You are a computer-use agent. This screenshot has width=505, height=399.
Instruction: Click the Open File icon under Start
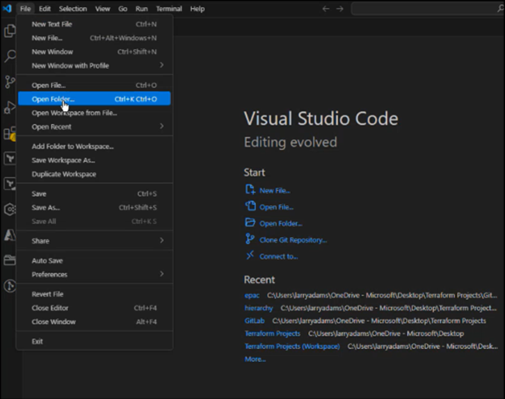pyautogui.click(x=250, y=206)
